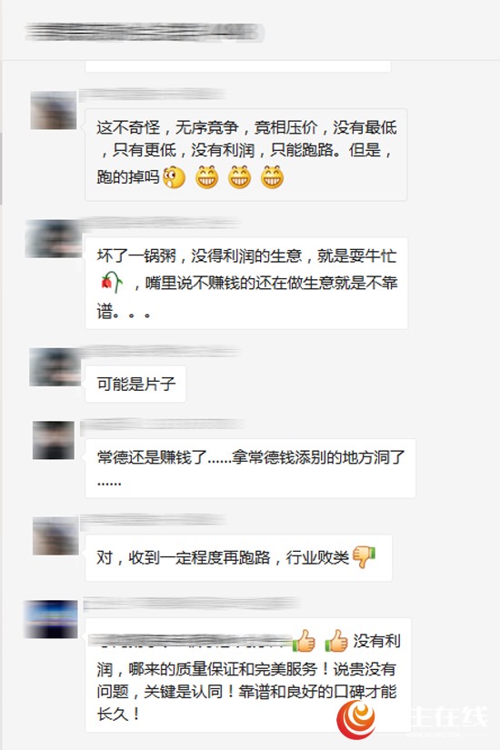Click the last grinning emoji in the first message

click(x=272, y=177)
